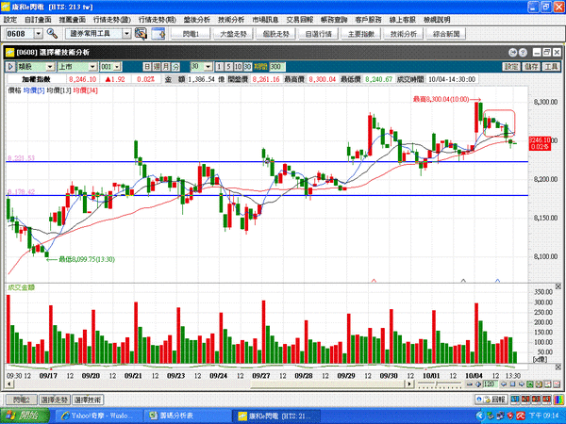Click the 期間 300 input field
The height and width of the screenshot is (424, 566).
277,67
